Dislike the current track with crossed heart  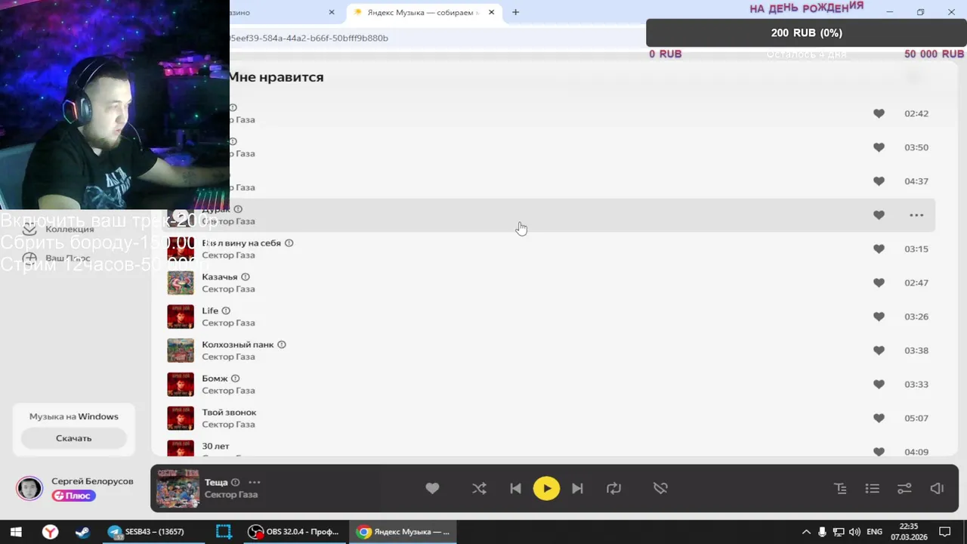pos(660,488)
